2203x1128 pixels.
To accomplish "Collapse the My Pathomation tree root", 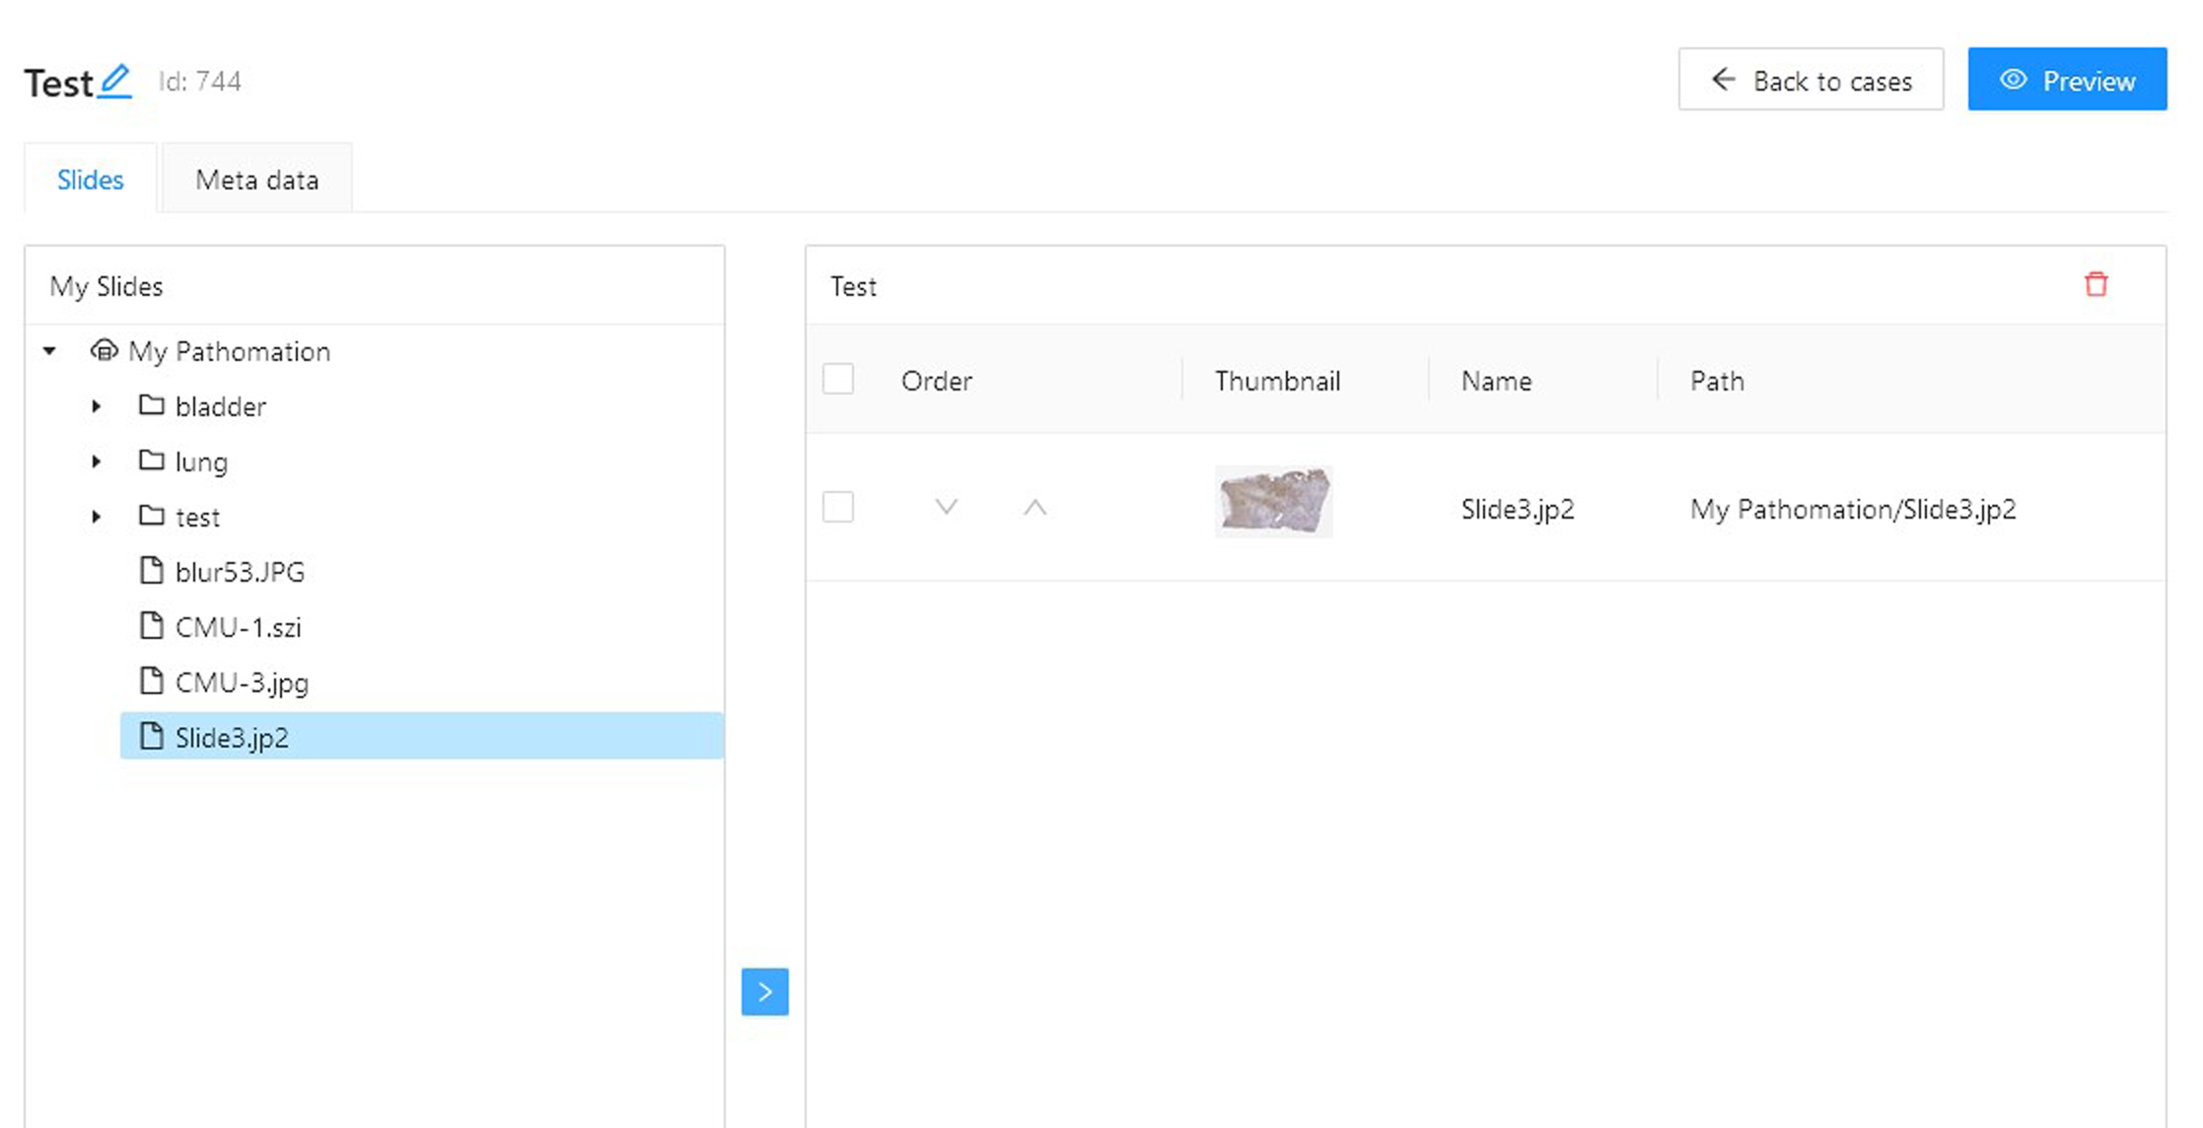I will click(x=49, y=351).
